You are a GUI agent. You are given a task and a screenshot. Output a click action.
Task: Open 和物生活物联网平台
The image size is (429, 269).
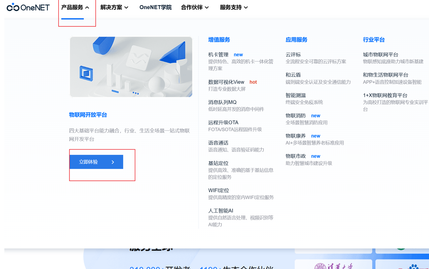[x=386, y=75]
